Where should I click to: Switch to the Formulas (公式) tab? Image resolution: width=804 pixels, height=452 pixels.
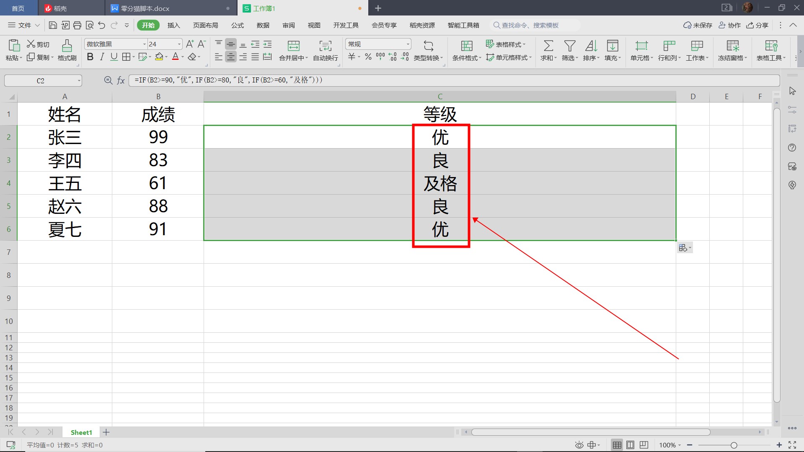(237, 26)
